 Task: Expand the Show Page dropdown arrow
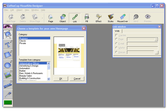point(42,18)
